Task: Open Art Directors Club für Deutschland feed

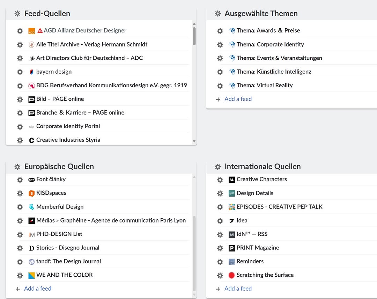Action: 89,58
